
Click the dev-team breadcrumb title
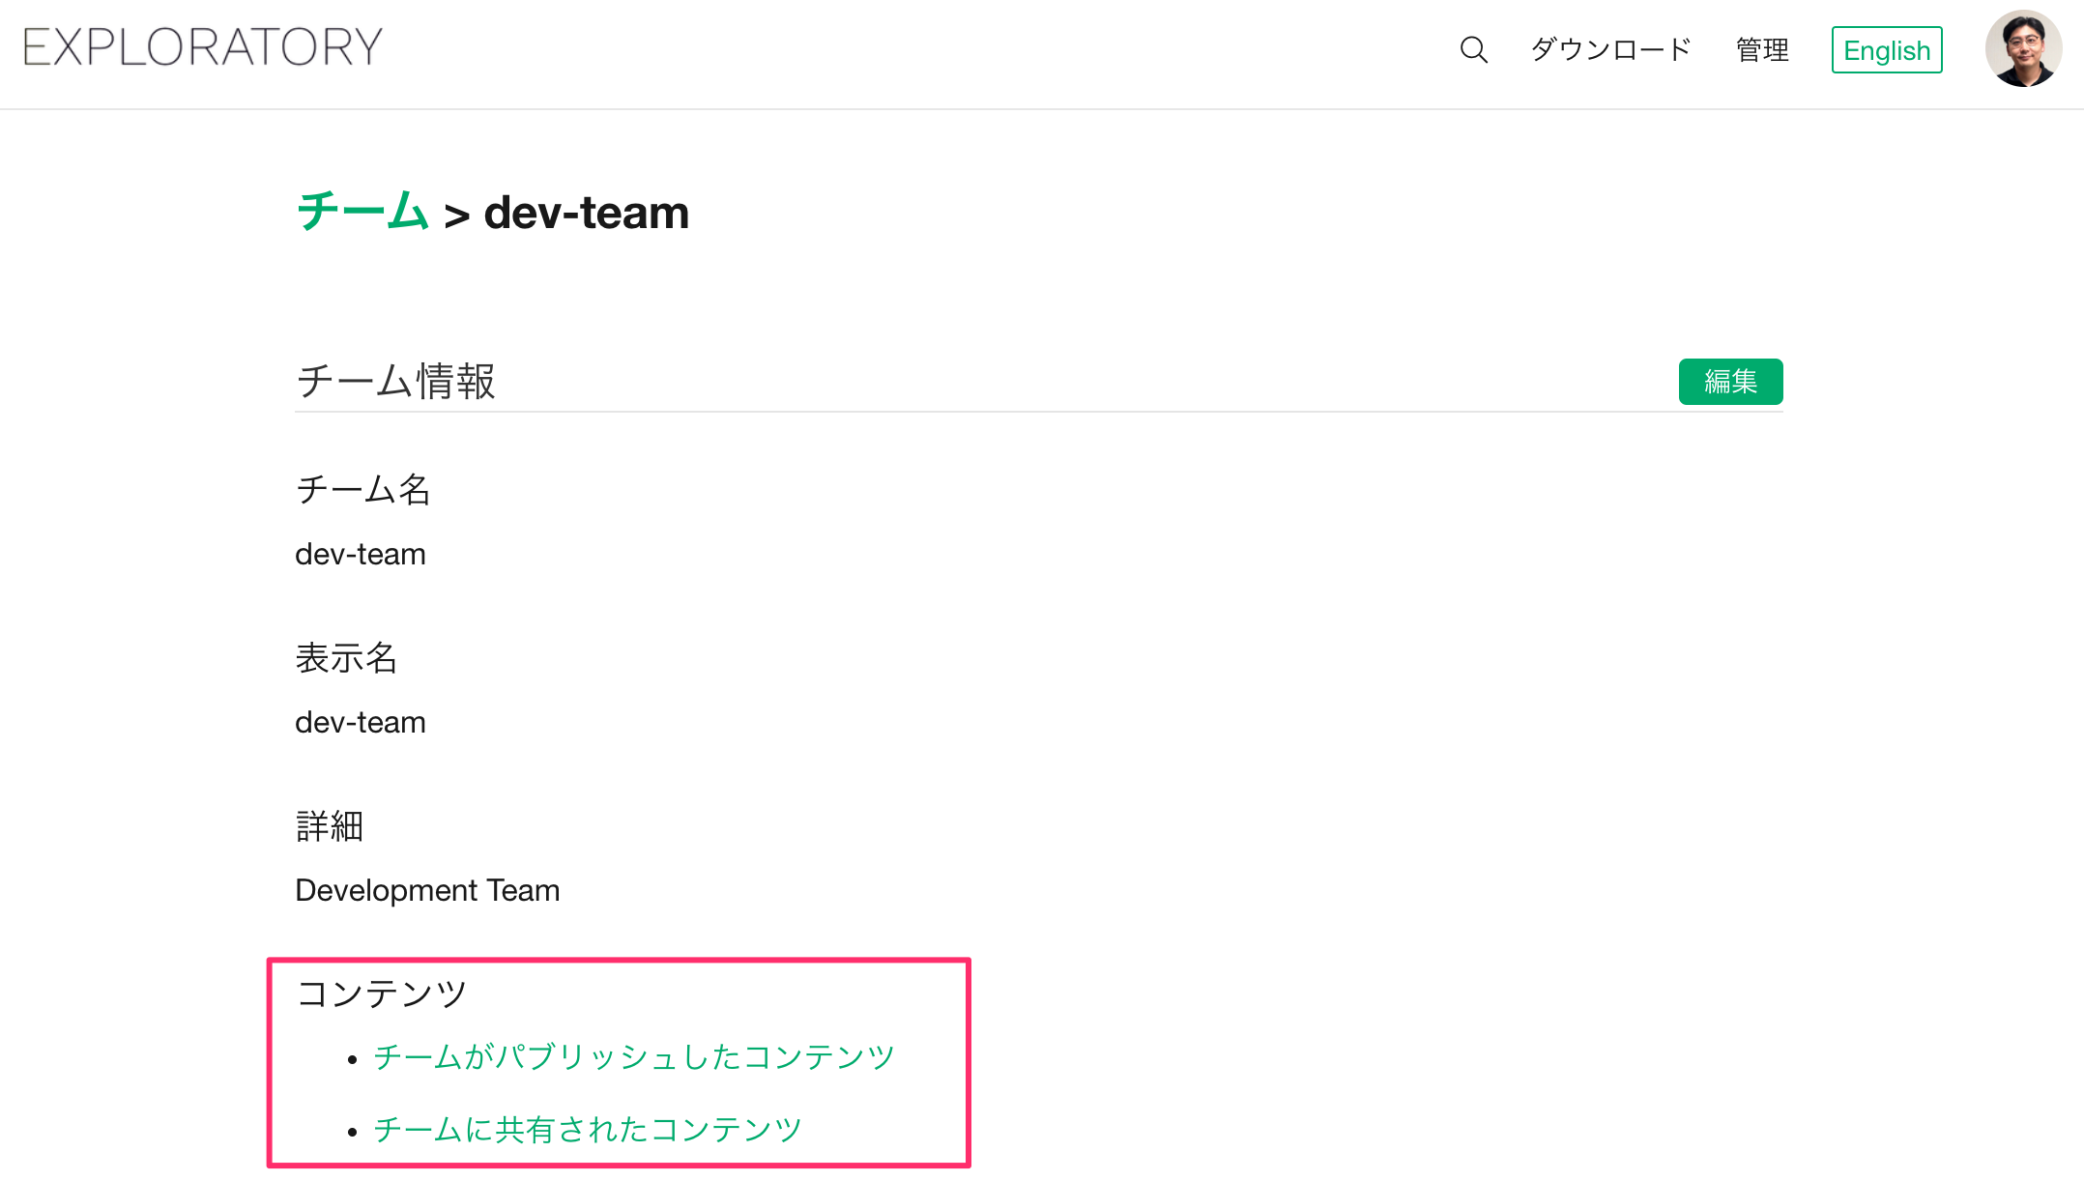[x=586, y=213]
